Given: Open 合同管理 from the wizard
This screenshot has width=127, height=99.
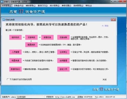Looking at the screenshot, I should point(63,61).
